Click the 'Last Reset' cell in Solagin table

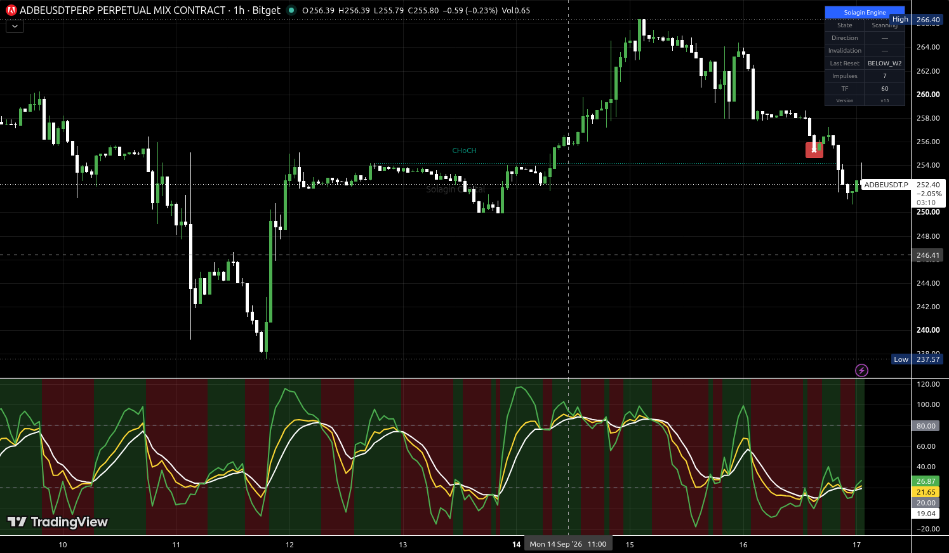coord(844,63)
